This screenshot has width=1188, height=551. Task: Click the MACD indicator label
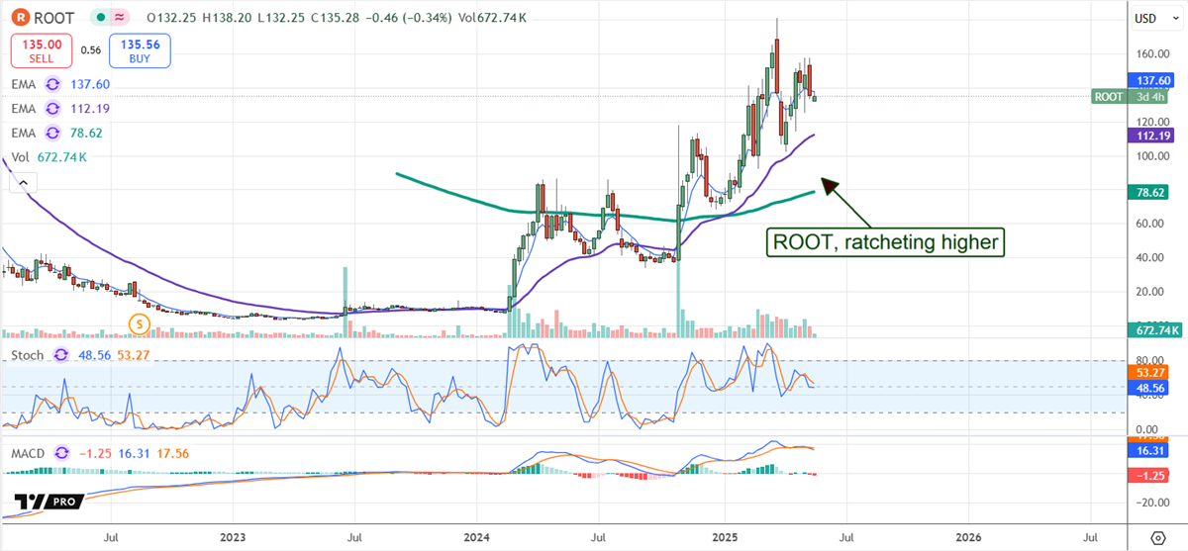point(30,451)
